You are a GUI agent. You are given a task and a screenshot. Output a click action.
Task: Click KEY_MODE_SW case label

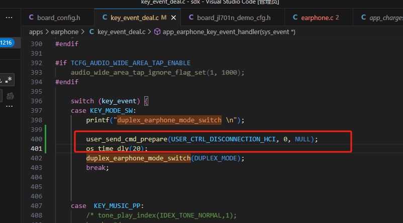(x=111, y=111)
